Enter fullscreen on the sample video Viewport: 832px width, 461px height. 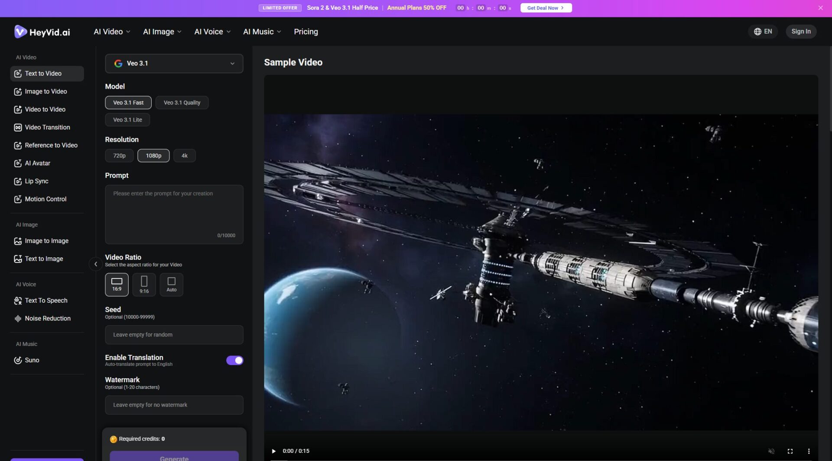point(790,451)
